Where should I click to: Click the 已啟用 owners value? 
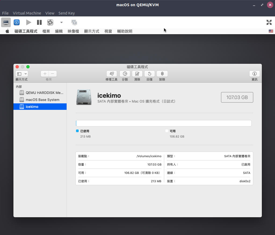coord(246,164)
